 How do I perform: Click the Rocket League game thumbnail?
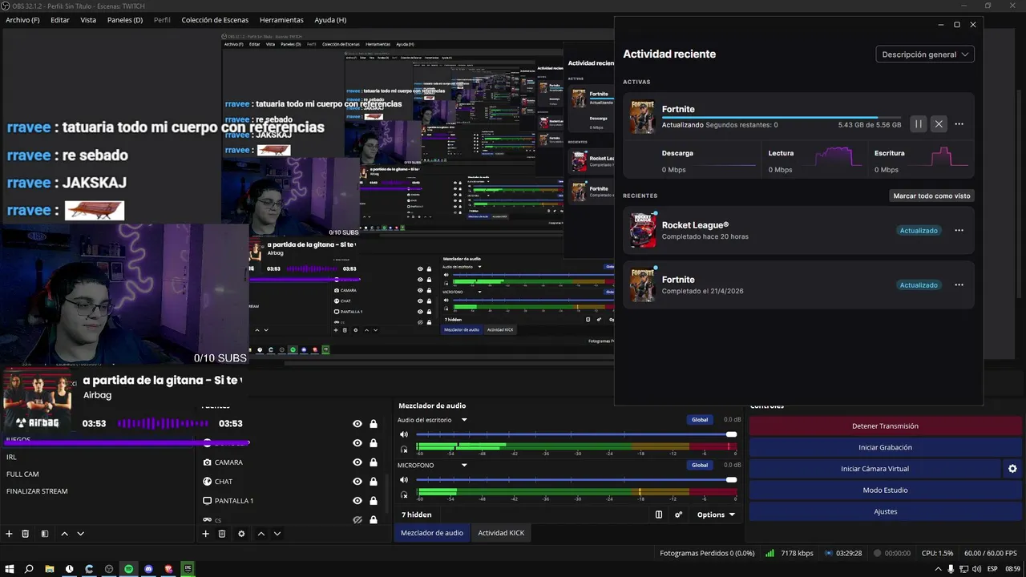(x=643, y=230)
